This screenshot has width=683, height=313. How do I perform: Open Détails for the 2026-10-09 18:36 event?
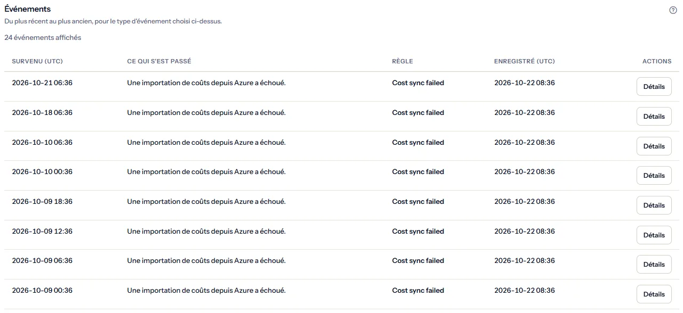654,205
